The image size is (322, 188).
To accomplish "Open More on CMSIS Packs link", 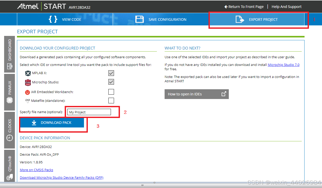I will [36, 170].
